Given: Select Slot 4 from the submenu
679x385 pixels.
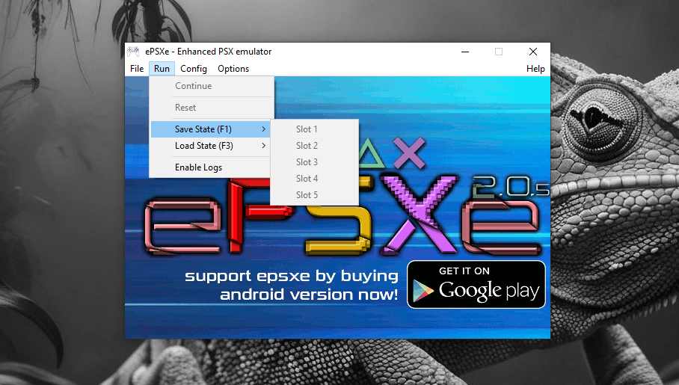Looking at the screenshot, I should (307, 179).
